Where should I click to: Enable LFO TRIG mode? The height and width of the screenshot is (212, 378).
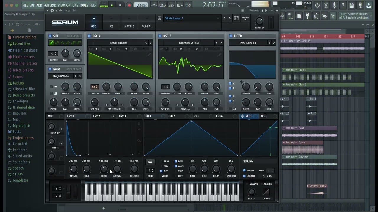point(161,161)
